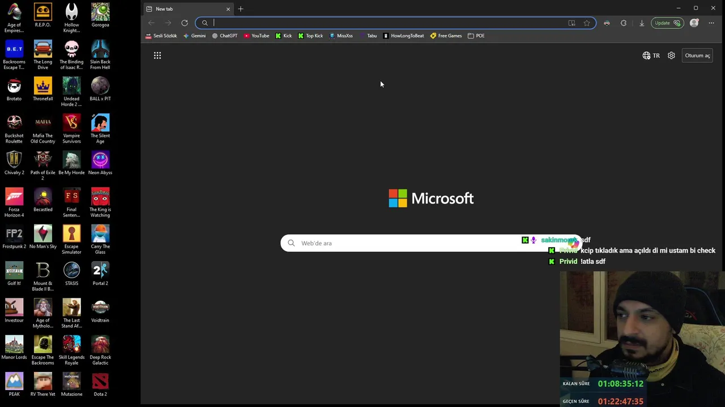The image size is (725, 407).
Task: Click the Web'de ara search box
Action: point(431,243)
